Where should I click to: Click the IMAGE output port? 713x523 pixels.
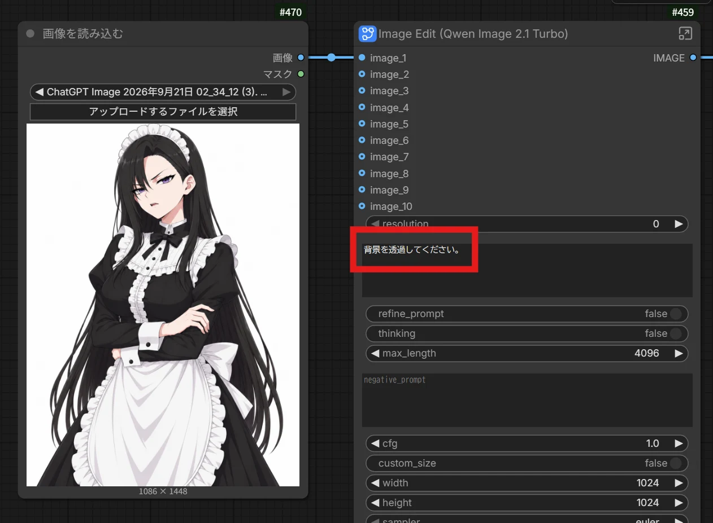[693, 58]
